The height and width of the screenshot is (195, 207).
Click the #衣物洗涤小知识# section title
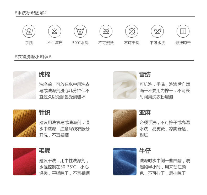coord(33,57)
